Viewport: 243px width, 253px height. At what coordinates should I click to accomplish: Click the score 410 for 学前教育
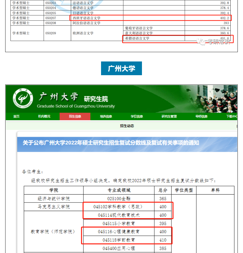coord(163,240)
